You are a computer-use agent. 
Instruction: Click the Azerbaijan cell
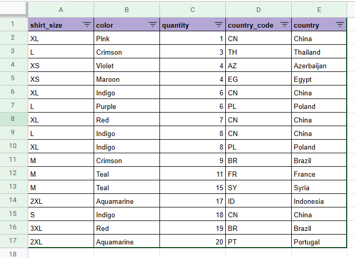[x=319, y=65]
